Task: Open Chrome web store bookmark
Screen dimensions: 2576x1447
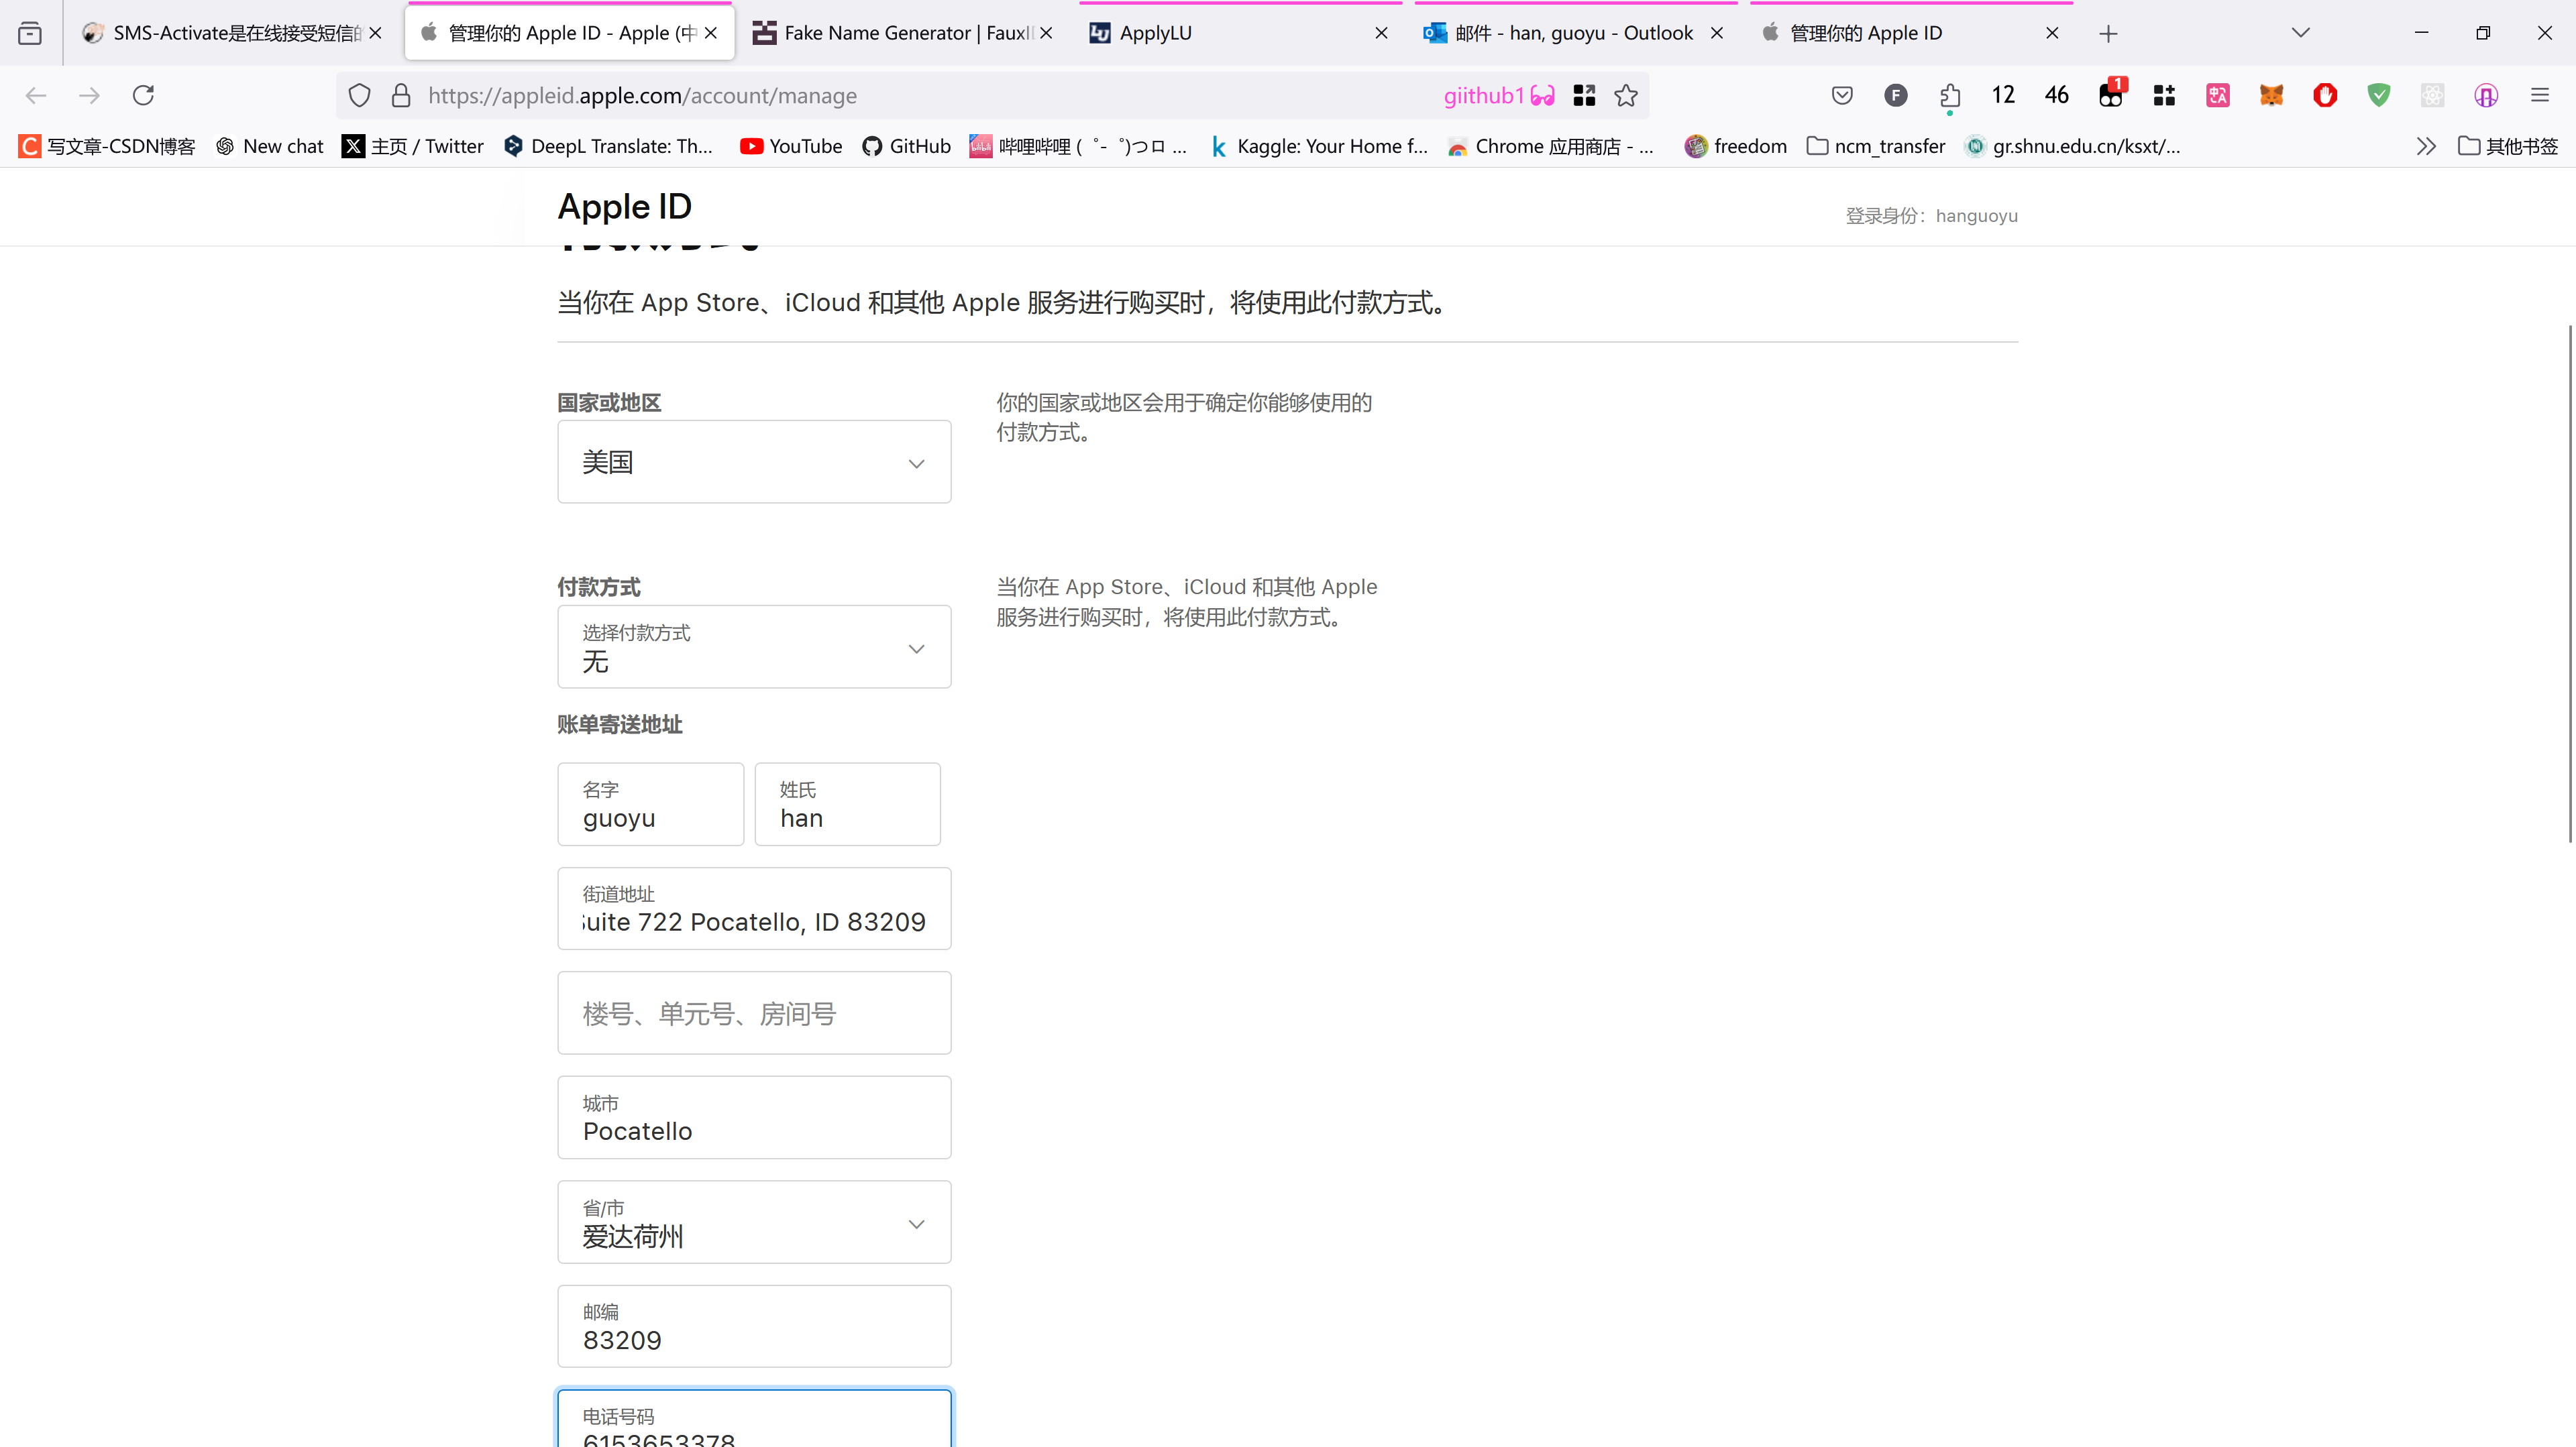Action: (x=1550, y=146)
